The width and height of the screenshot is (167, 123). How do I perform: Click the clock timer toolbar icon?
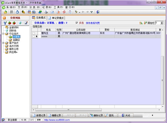pos(17,12)
